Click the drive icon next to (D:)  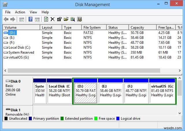pos(6,33)
